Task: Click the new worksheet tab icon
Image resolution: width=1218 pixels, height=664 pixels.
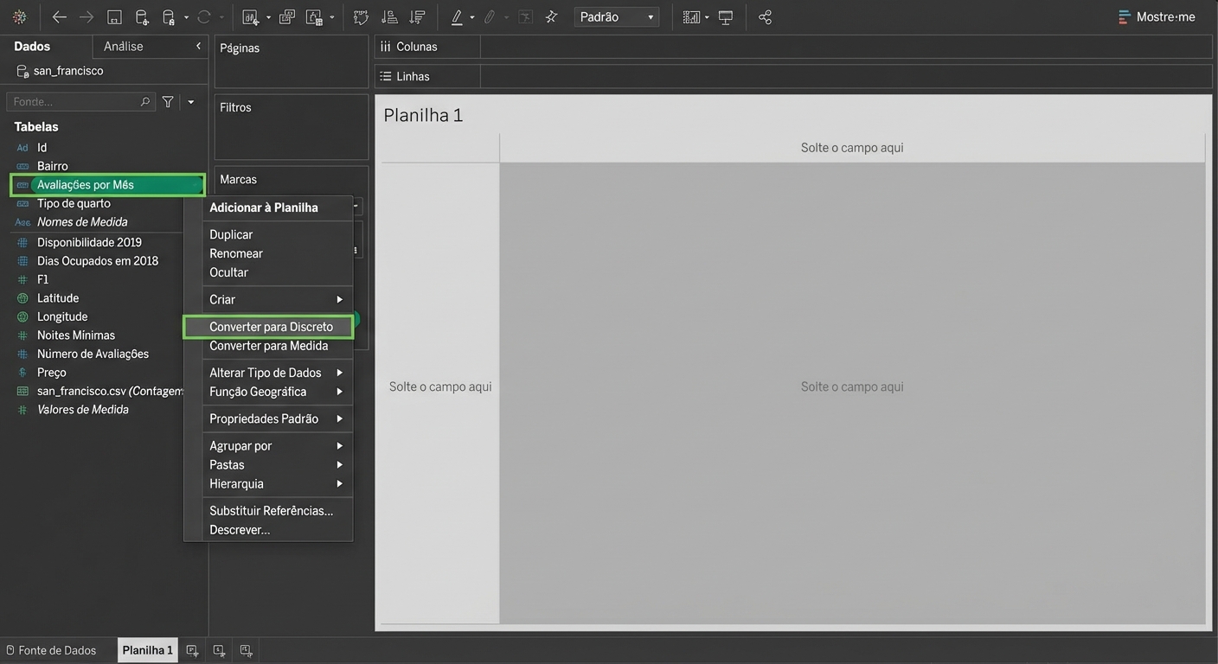Action: tap(193, 650)
